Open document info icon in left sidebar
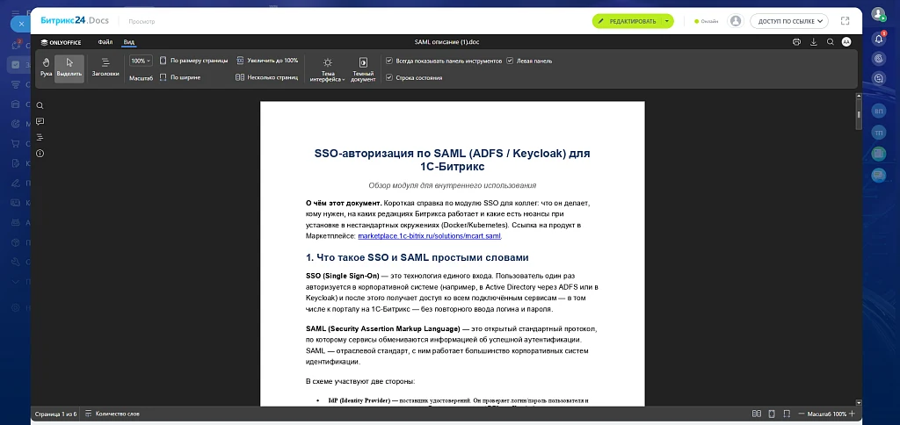 pos(40,153)
